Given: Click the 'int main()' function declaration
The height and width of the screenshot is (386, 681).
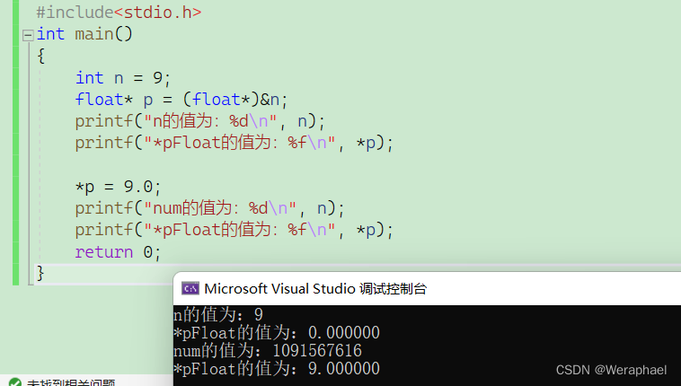Looking at the screenshot, I should pyautogui.click(x=84, y=34).
